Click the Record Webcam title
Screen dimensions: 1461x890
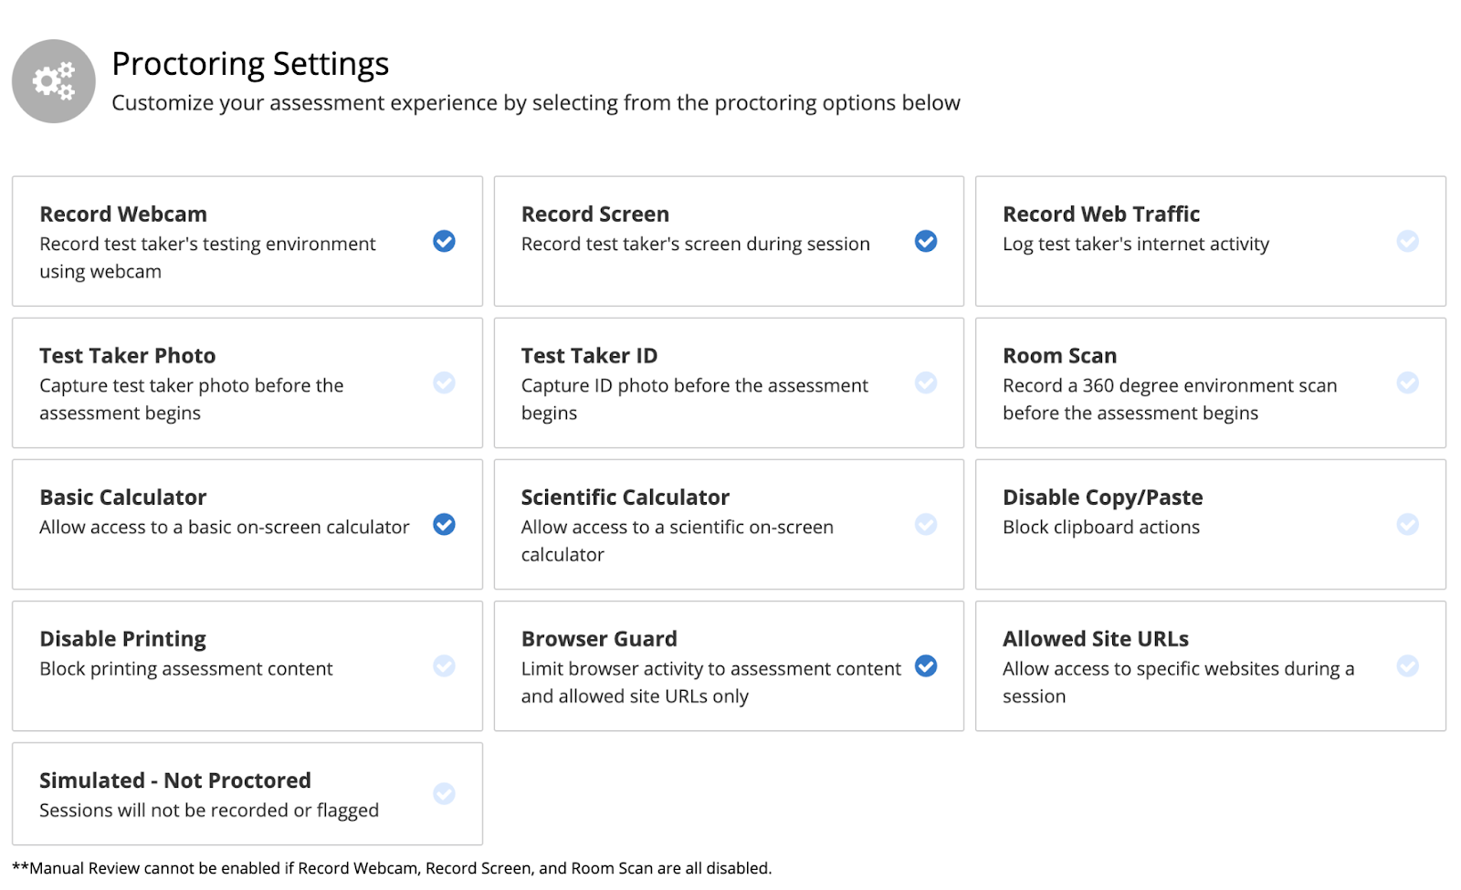click(123, 215)
